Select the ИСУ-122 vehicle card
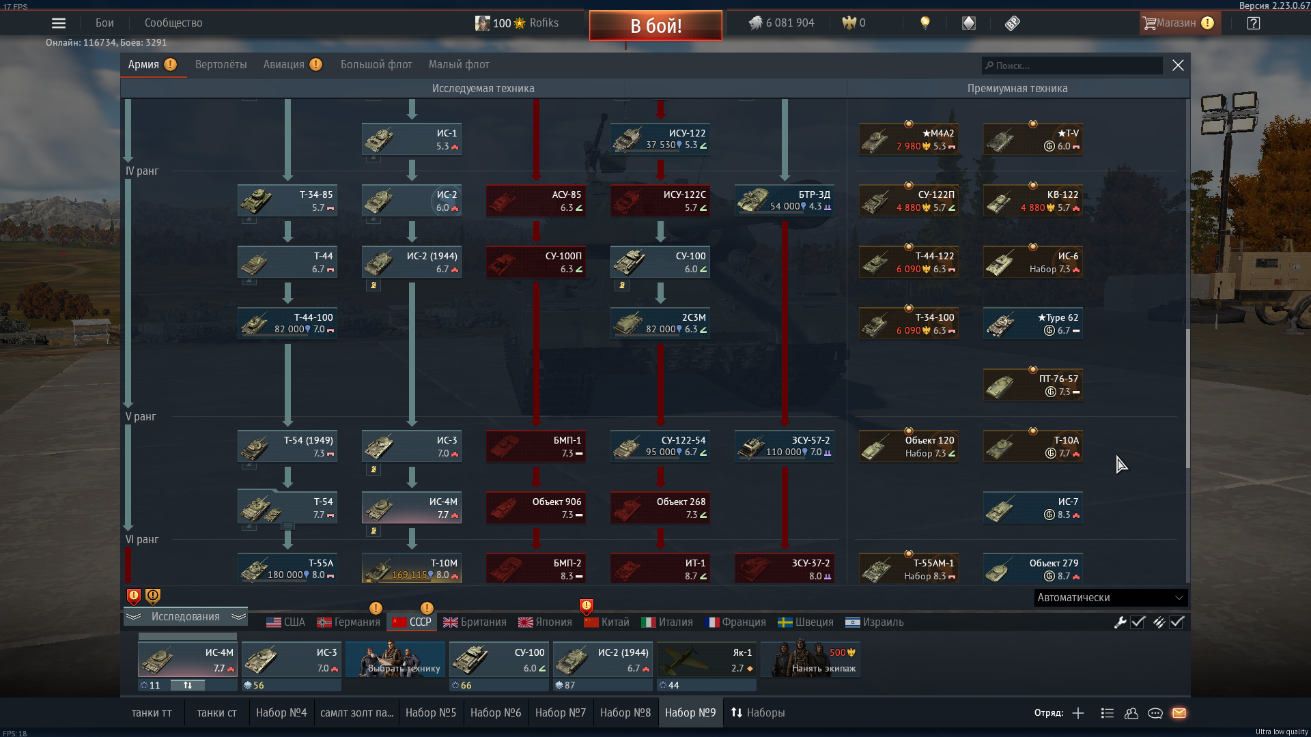Image resolution: width=1311 pixels, height=737 pixels. [x=660, y=139]
